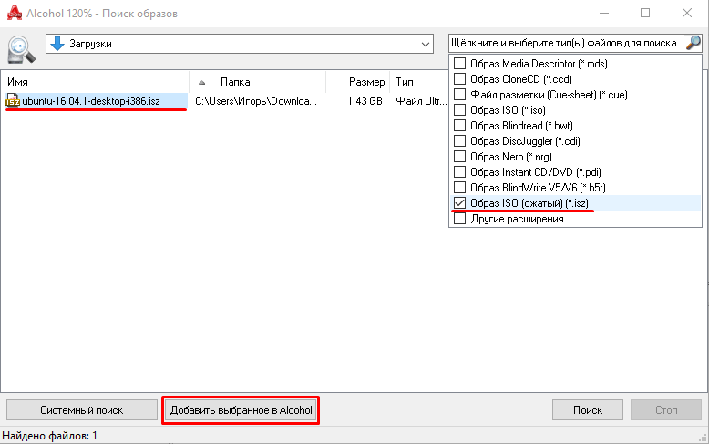This screenshot has width=709, height=444.
Task: Click the Файл Ultr... type cell
Action: 421,101
